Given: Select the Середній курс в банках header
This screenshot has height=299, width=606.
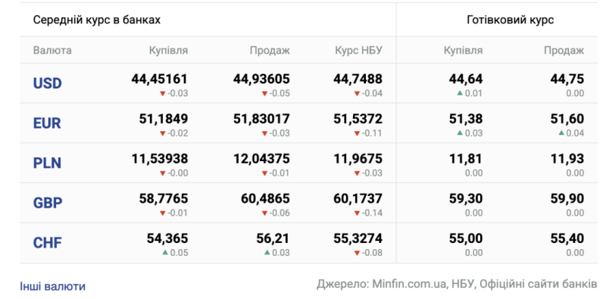Looking at the screenshot, I should [x=97, y=20].
